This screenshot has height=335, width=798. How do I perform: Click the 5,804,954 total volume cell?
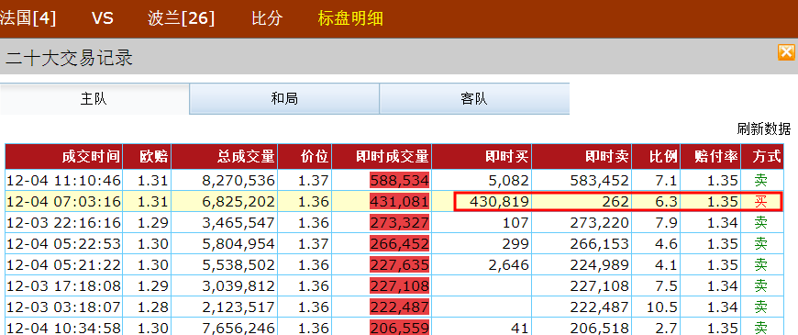[225, 244]
